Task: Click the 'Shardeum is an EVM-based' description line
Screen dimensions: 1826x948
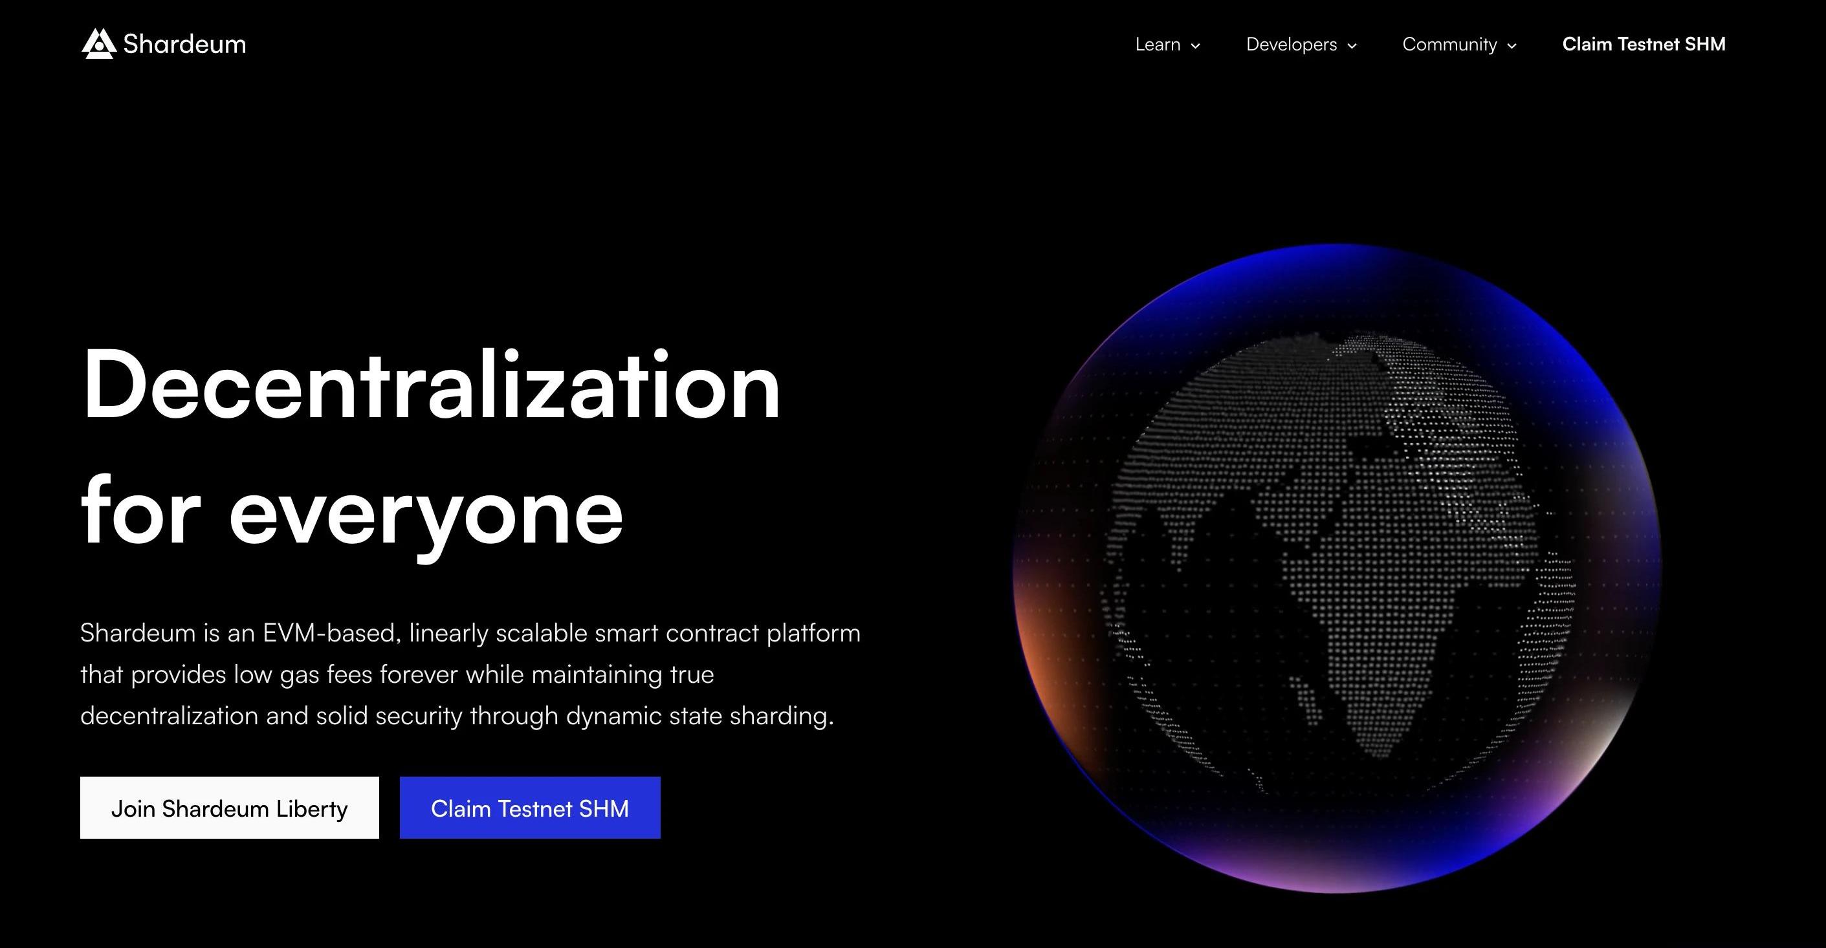Action: pyautogui.click(x=469, y=632)
